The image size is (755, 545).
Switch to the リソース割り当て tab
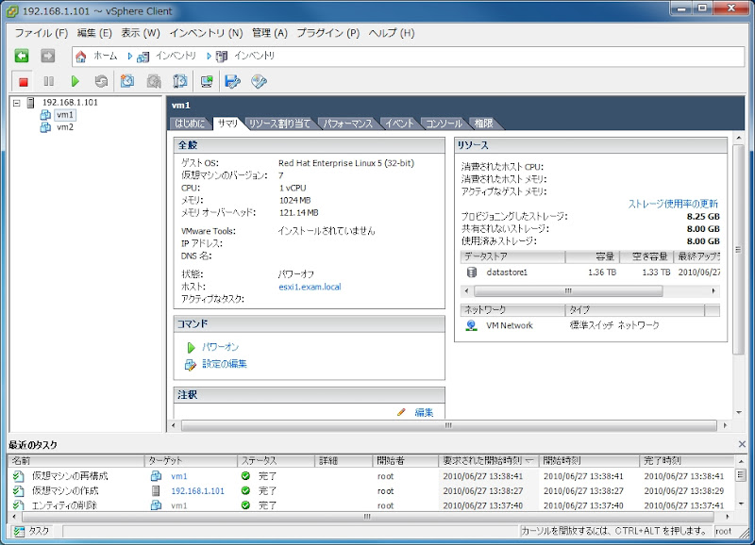click(x=279, y=124)
